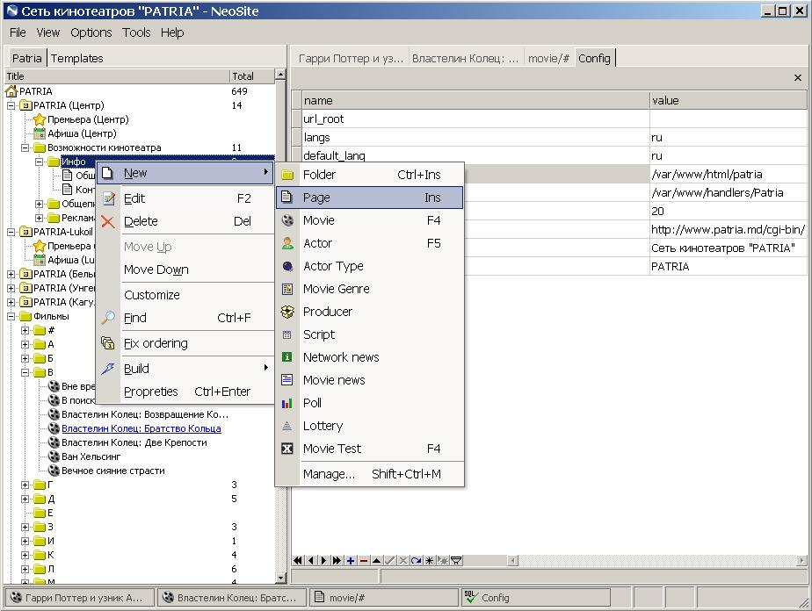
Task: Collapse the Фильмы folder
Action: point(12,316)
